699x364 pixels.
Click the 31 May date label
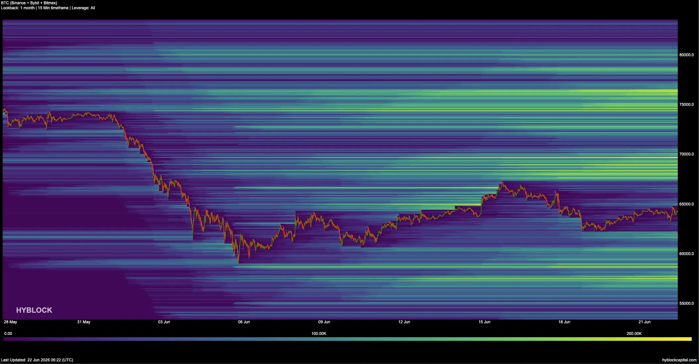click(84, 322)
